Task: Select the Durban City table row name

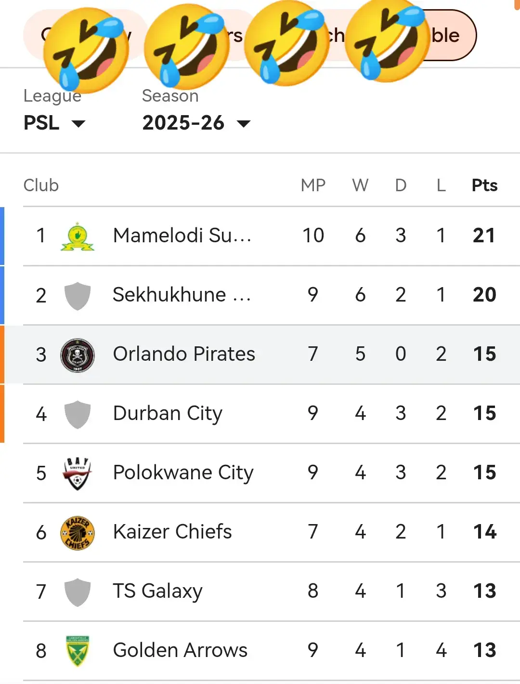Action: click(x=168, y=414)
